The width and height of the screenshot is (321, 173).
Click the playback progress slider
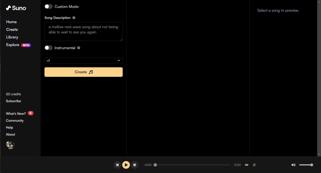(x=192, y=165)
